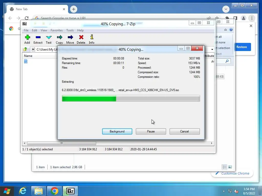Switch Explorer to large icons view
Image resolution: width=262 pixels, height=196 pixels.
(230, 167)
